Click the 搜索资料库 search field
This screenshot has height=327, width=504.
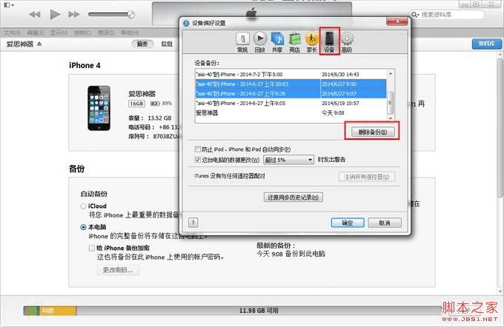click(448, 15)
